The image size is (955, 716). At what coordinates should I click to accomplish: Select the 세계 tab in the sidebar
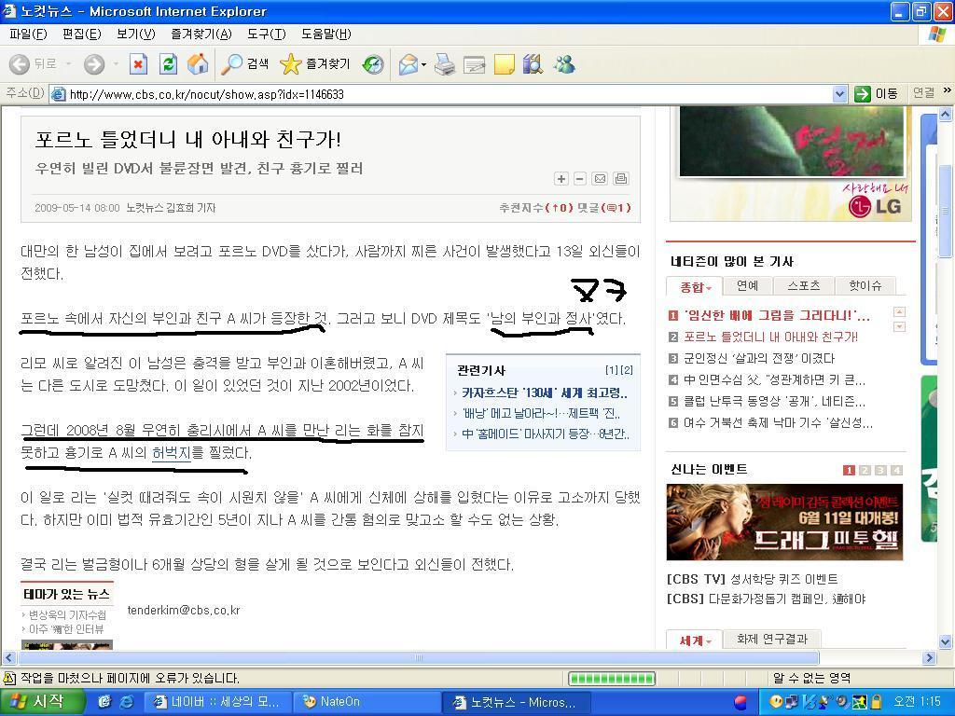coord(694,640)
